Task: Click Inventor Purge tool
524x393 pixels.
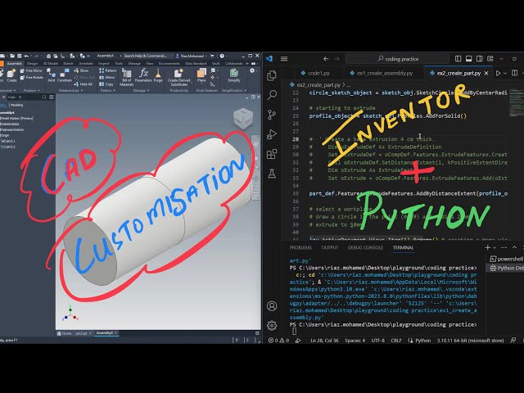Action: pos(158,75)
